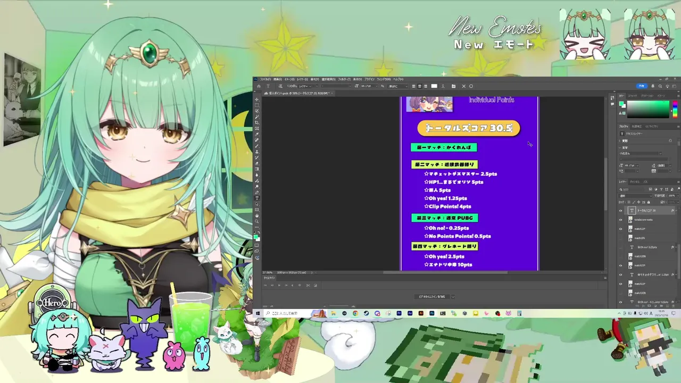Hide the ☆マチェットデスマ text layer
Viewport: 681px width, 383px height.
620,274
